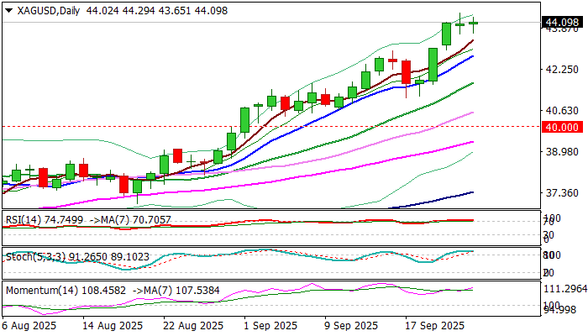
Task: Select the 14 Aug 2025 date marker
Action: 119,325
